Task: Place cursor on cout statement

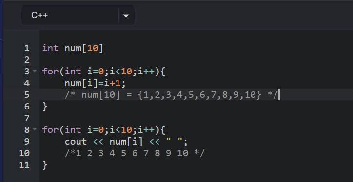Action: click(126, 142)
